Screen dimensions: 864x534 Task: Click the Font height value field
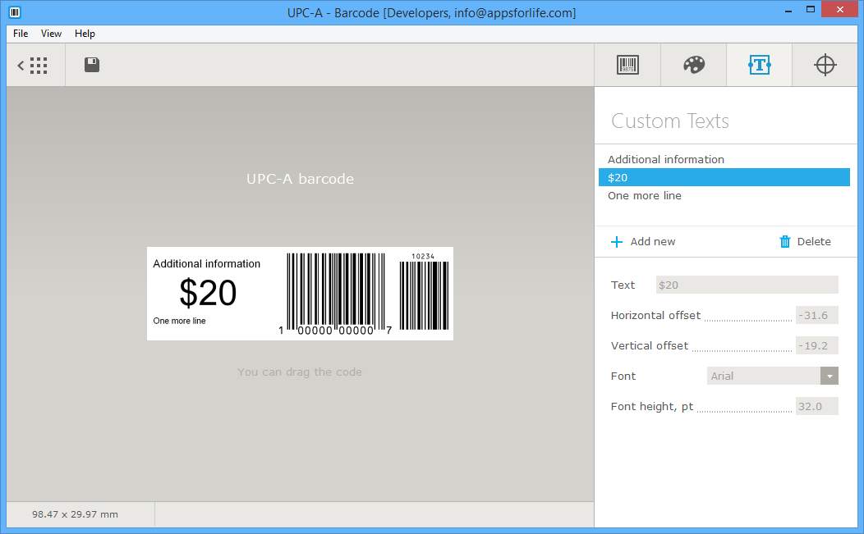[x=816, y=406]
